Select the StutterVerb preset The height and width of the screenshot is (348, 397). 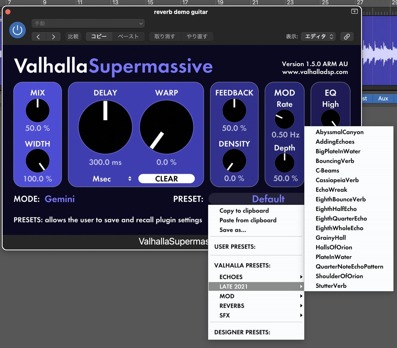[x=349, y=286]
